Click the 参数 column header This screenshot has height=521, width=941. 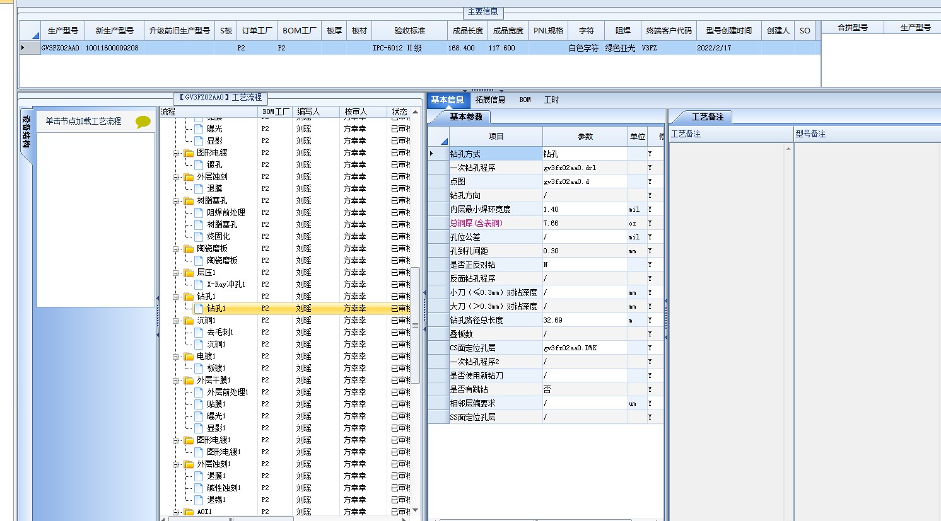585,136
